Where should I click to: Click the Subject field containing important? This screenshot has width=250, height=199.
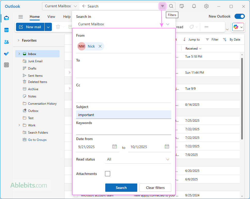click(x=123, y=115)
